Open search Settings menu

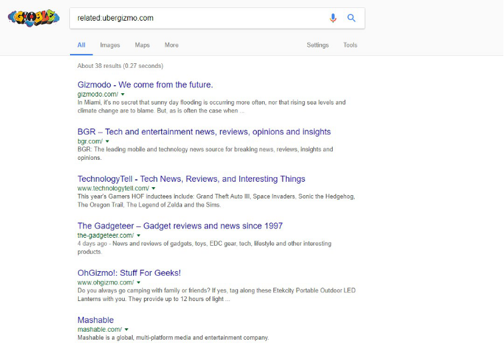click(317, 45)
